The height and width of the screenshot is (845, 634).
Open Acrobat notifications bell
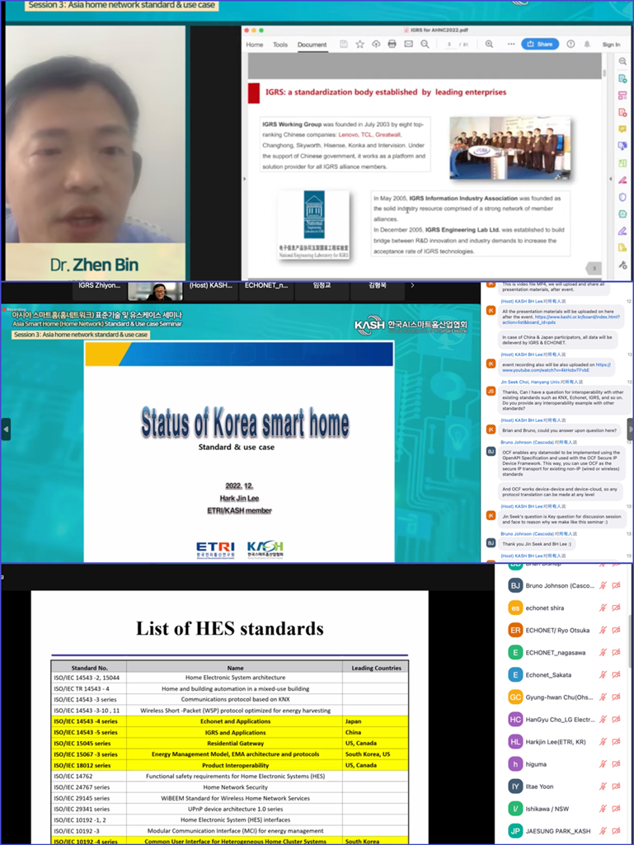coord(586,45)
